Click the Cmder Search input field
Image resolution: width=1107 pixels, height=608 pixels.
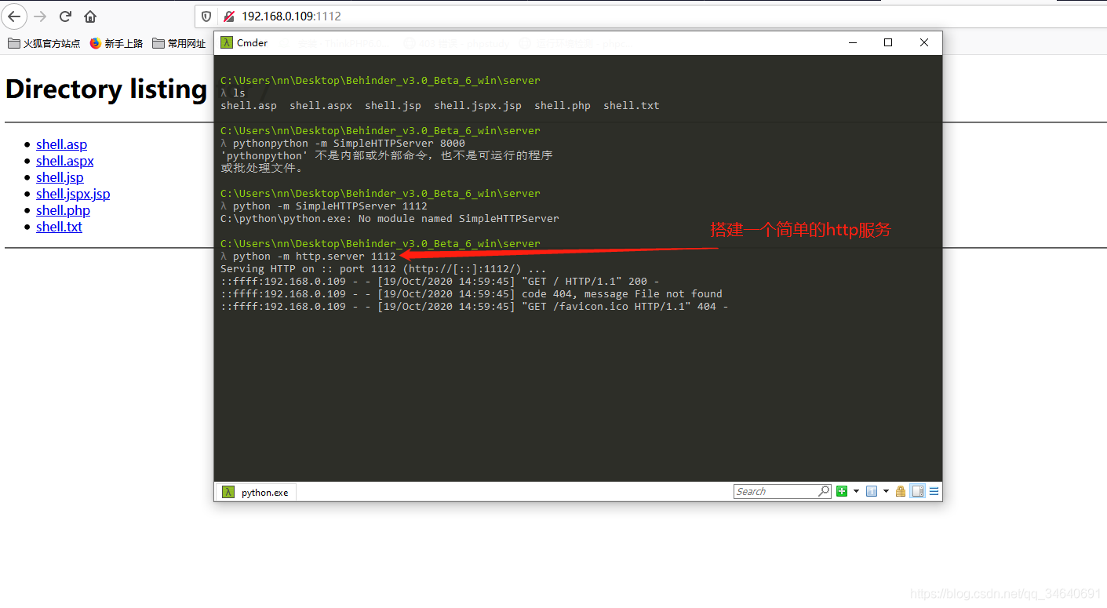(x=775, y=492)
